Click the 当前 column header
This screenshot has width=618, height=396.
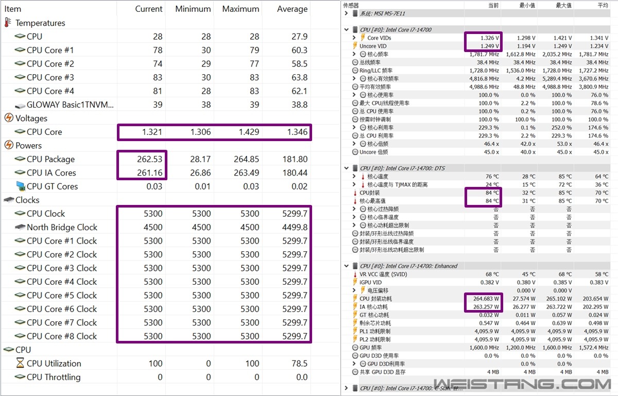(x=493, y=5)
